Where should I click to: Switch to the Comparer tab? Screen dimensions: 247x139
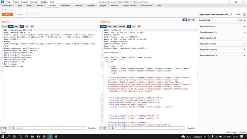pos(91,5)
